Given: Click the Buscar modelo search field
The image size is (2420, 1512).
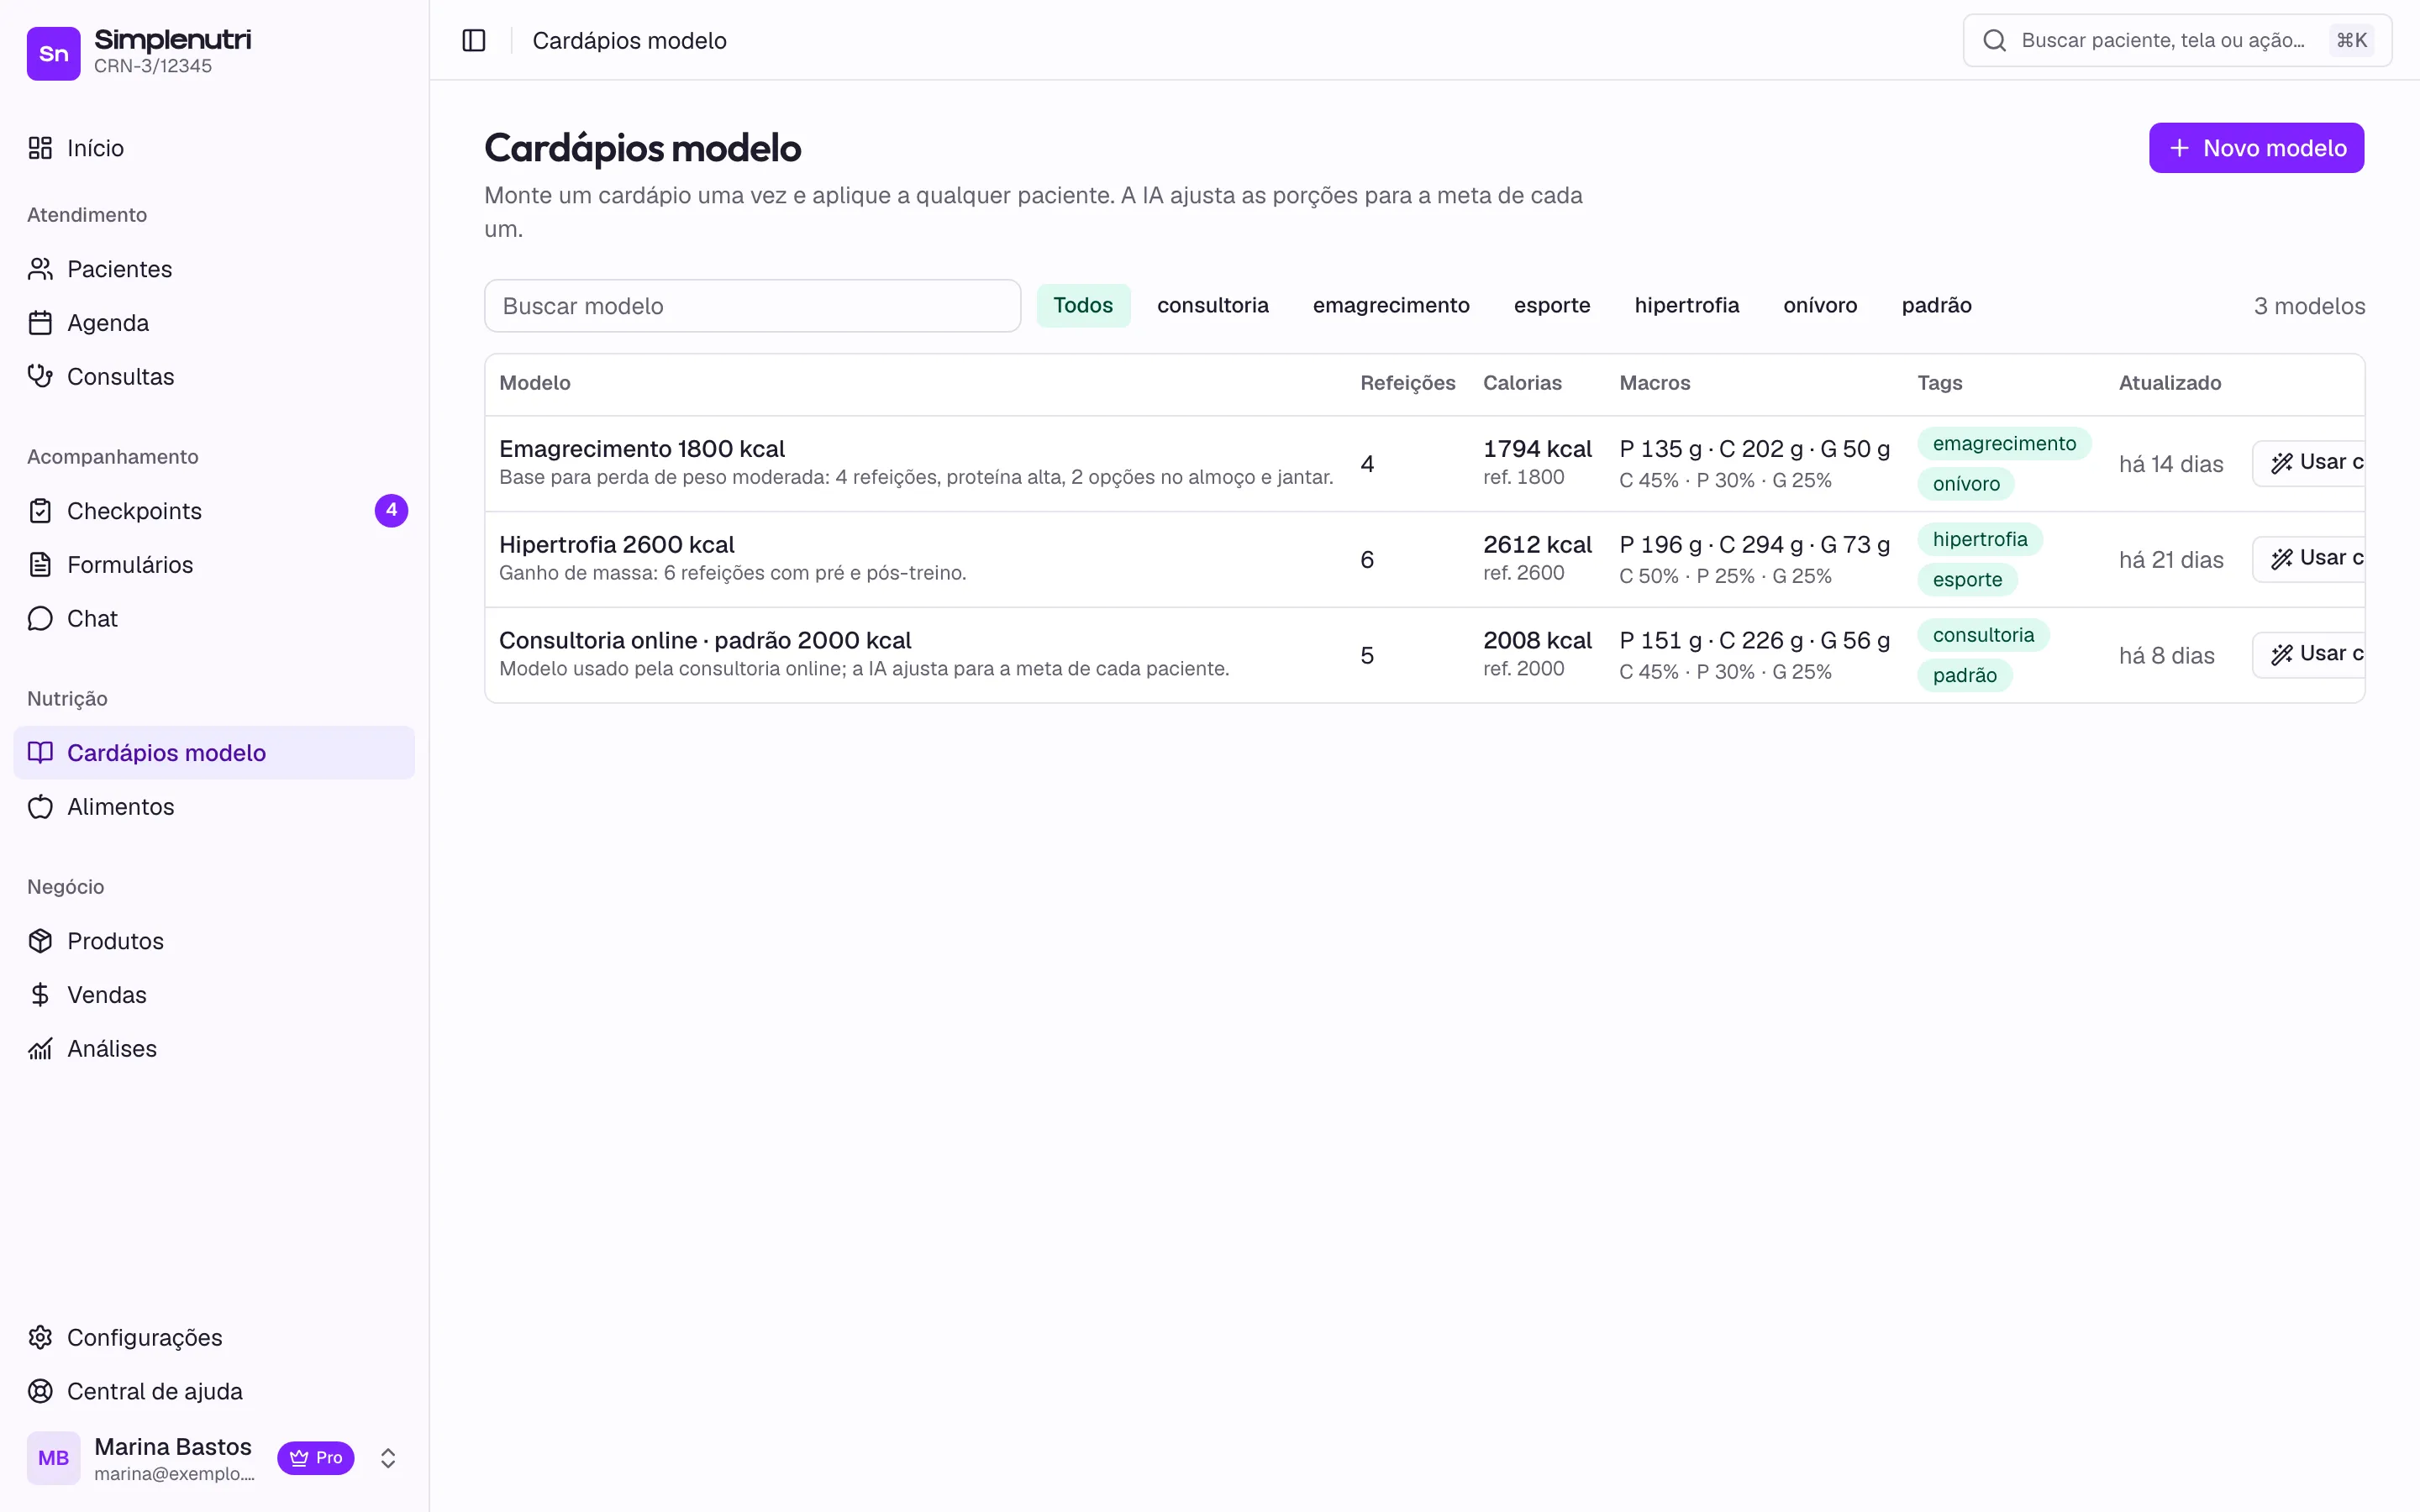Looking at the screenshot, I should 752,306.
